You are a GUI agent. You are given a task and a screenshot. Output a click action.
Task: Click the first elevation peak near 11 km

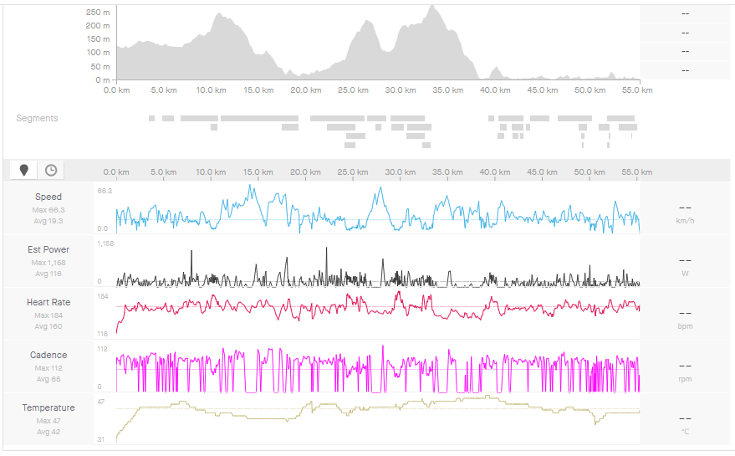pyautogui.click(x=219, y=15)
